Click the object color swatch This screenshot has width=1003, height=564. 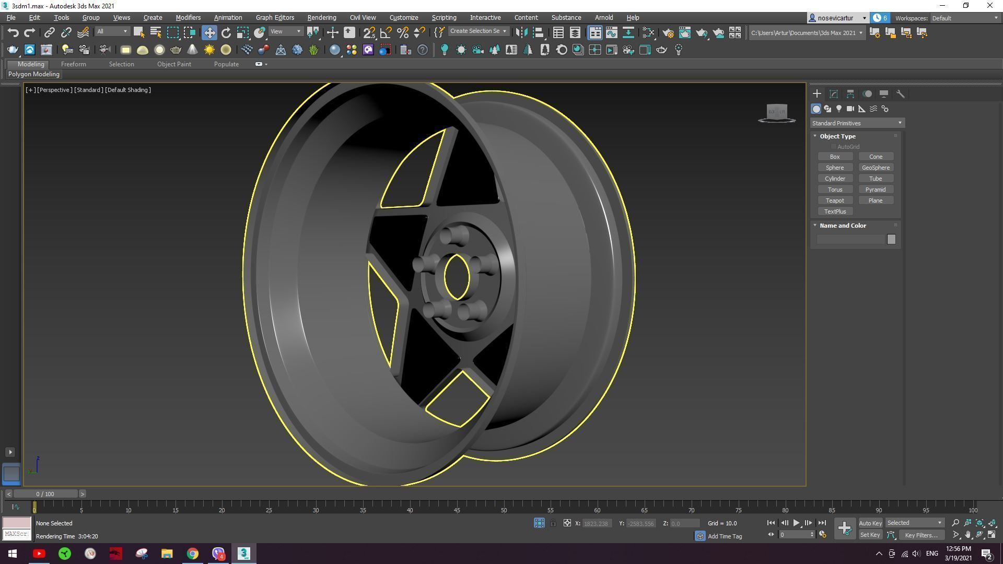[x=891, y=239]
